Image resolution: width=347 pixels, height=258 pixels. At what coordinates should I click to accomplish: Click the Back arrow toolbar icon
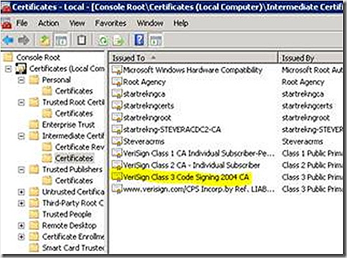pyautogui.click(x=8, y=40)
